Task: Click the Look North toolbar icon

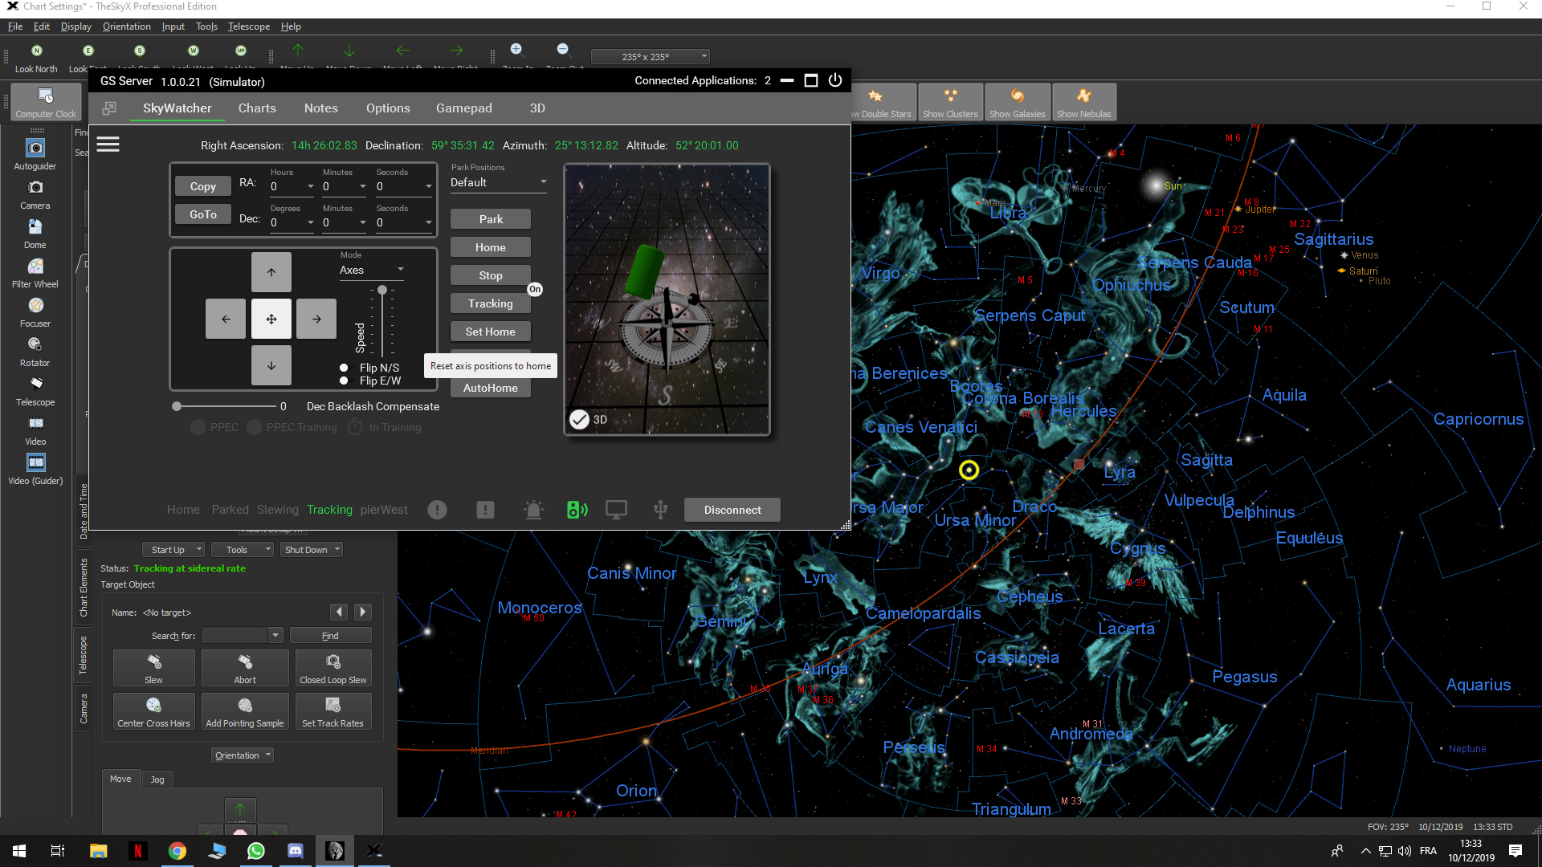Action: [36, 51]
